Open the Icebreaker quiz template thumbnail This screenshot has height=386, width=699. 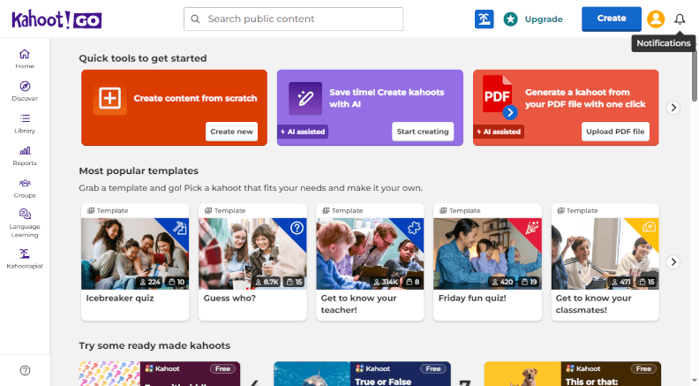(135, 254)
